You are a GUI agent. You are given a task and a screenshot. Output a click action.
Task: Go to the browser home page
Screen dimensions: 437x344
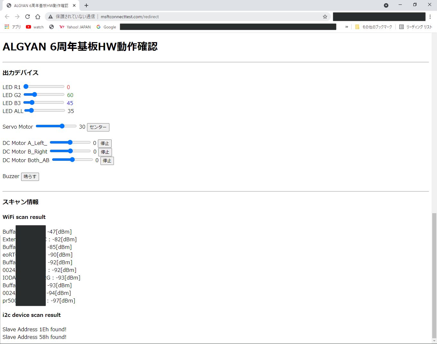click(38, 17)
